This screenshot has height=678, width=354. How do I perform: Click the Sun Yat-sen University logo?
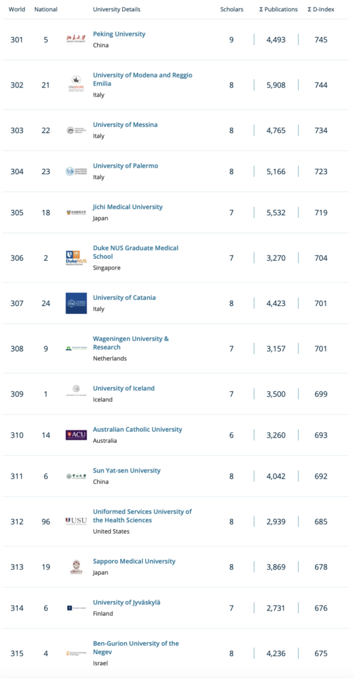coord(76,476)
